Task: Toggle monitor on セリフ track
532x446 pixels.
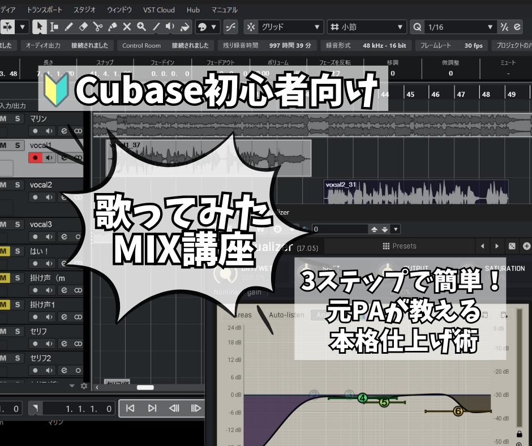Action: (50, 344)
